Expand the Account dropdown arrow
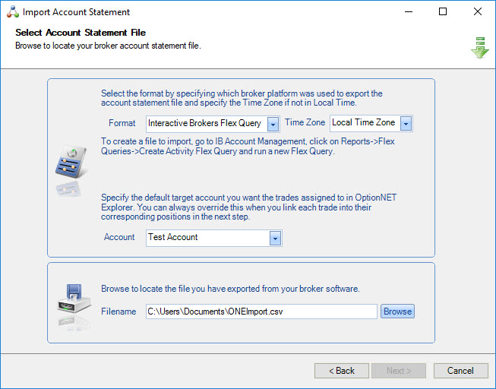 [275, 238]
